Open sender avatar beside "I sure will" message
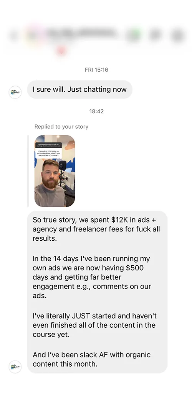 coord(15,92)
